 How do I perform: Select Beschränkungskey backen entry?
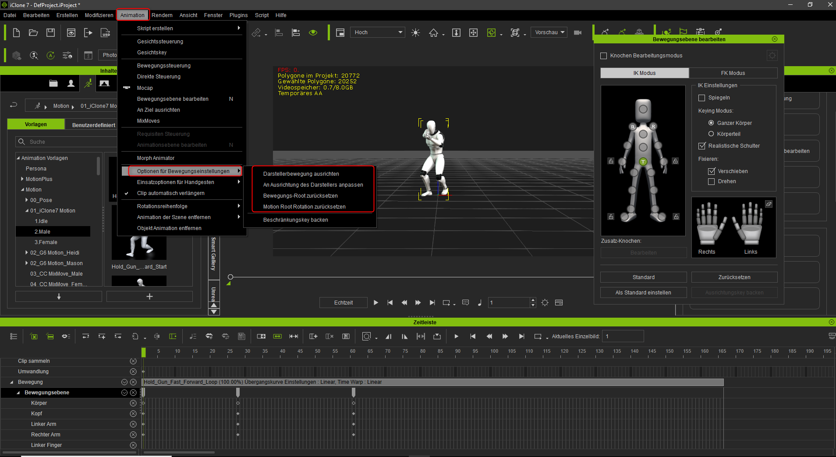click(295, 220)
